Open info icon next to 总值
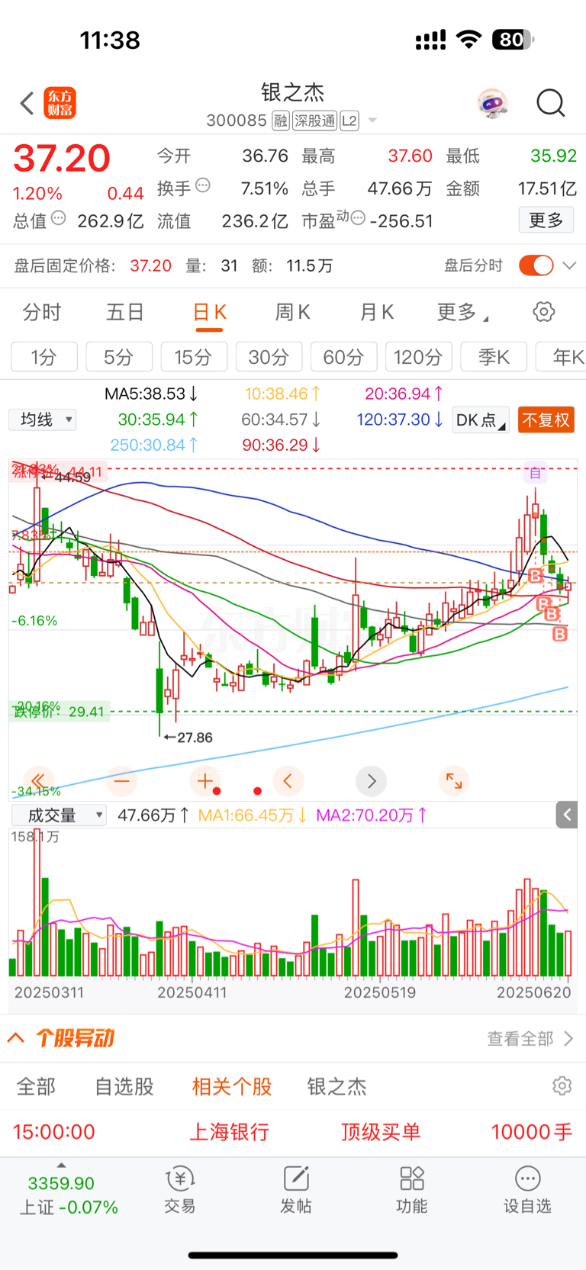This screenshot has height=1270, width=586. [59, 218]
